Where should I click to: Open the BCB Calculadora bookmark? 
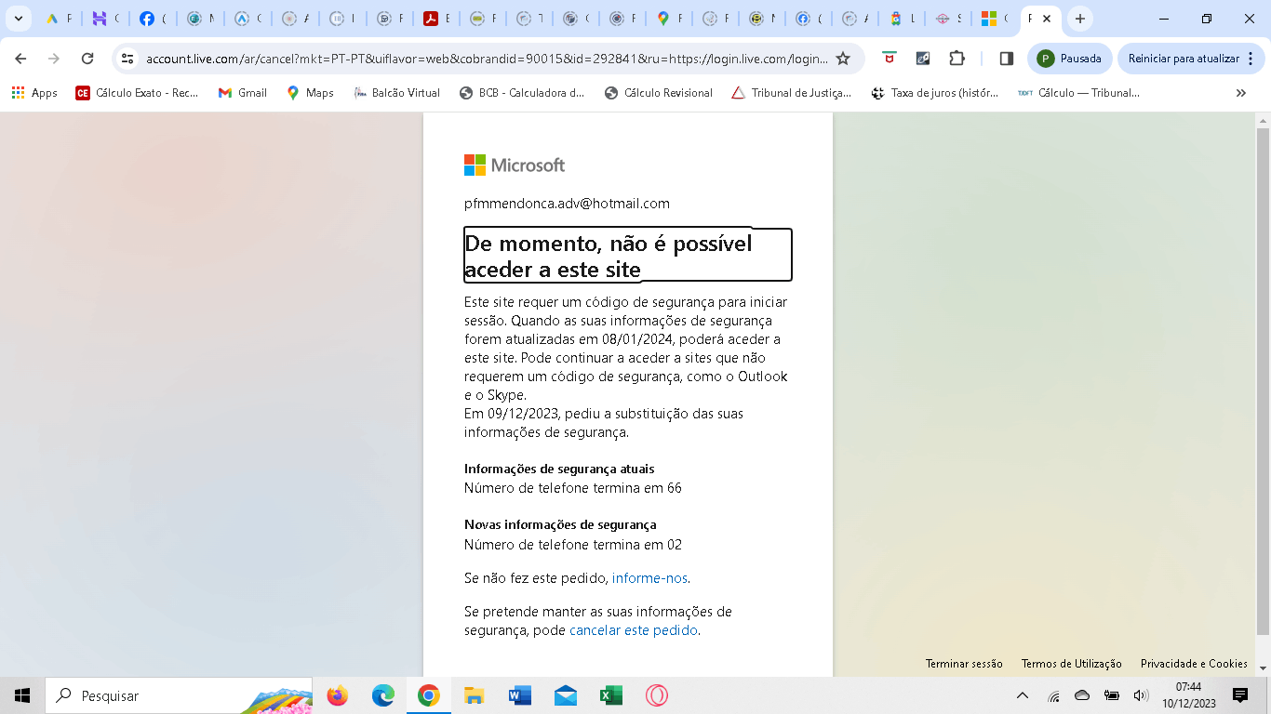(x=522, y=93)
